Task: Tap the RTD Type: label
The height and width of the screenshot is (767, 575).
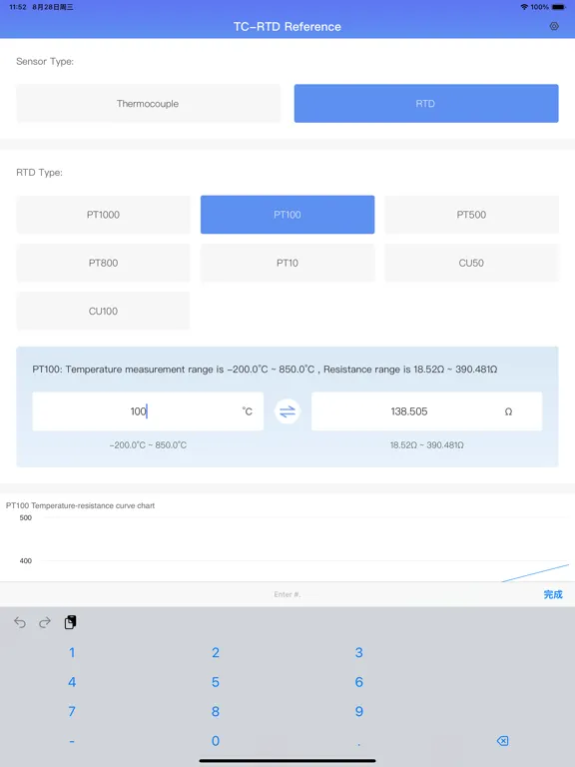Action: (40, 172)
